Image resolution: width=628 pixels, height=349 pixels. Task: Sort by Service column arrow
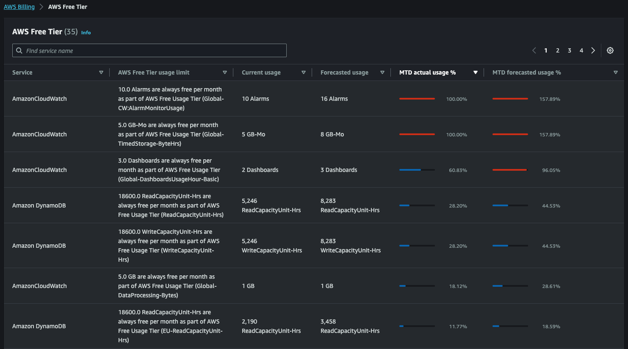[101, 72]
